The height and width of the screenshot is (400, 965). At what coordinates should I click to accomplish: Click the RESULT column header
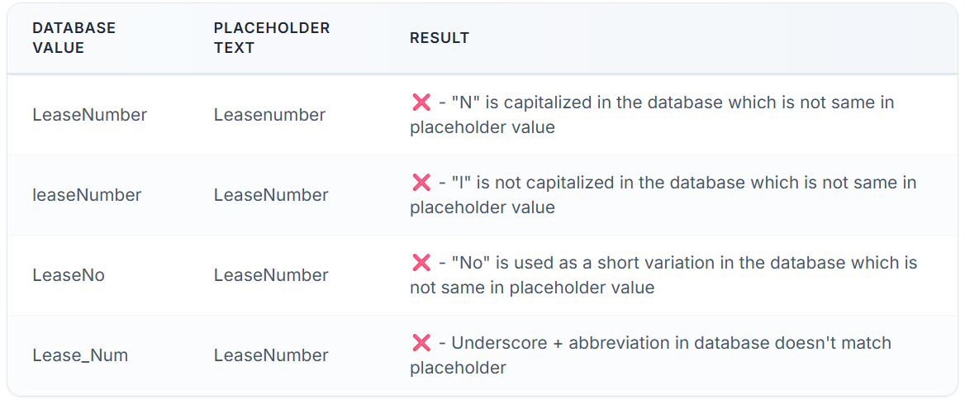[440, 38]
